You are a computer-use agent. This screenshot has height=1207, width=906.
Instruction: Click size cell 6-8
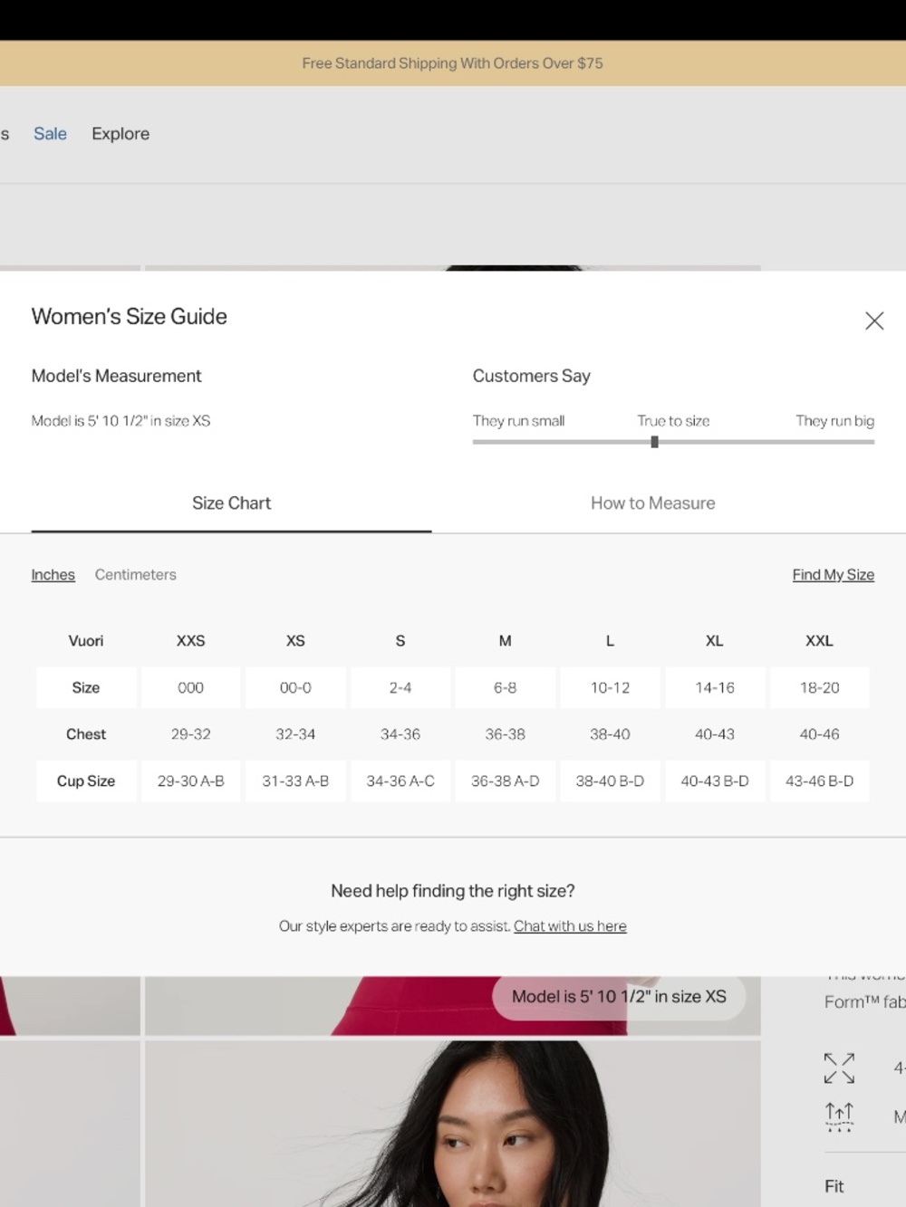click(x=506, y=688)
